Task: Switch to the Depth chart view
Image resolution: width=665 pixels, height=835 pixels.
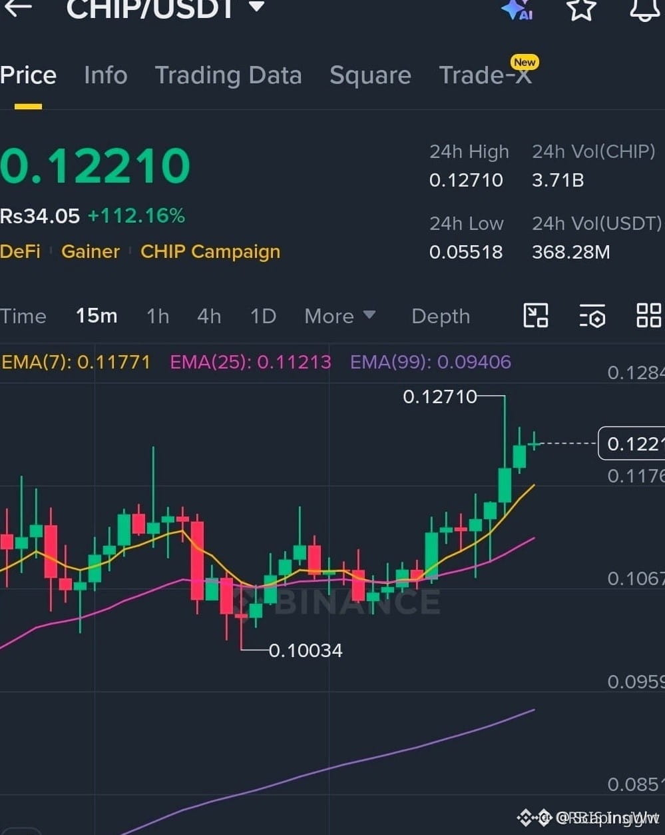Action: (x=441, y=316)
